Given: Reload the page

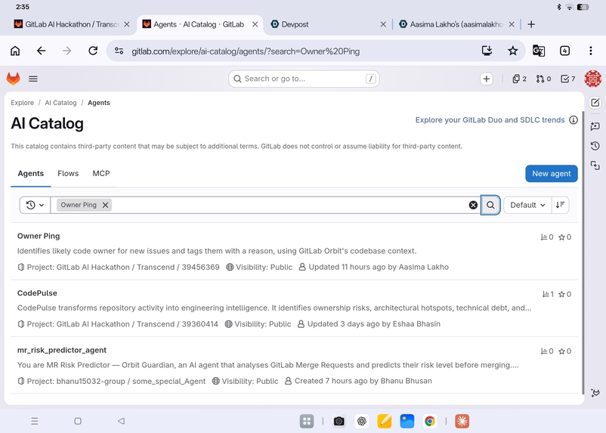Looking at the screenshot, I should tap(93, 51).
